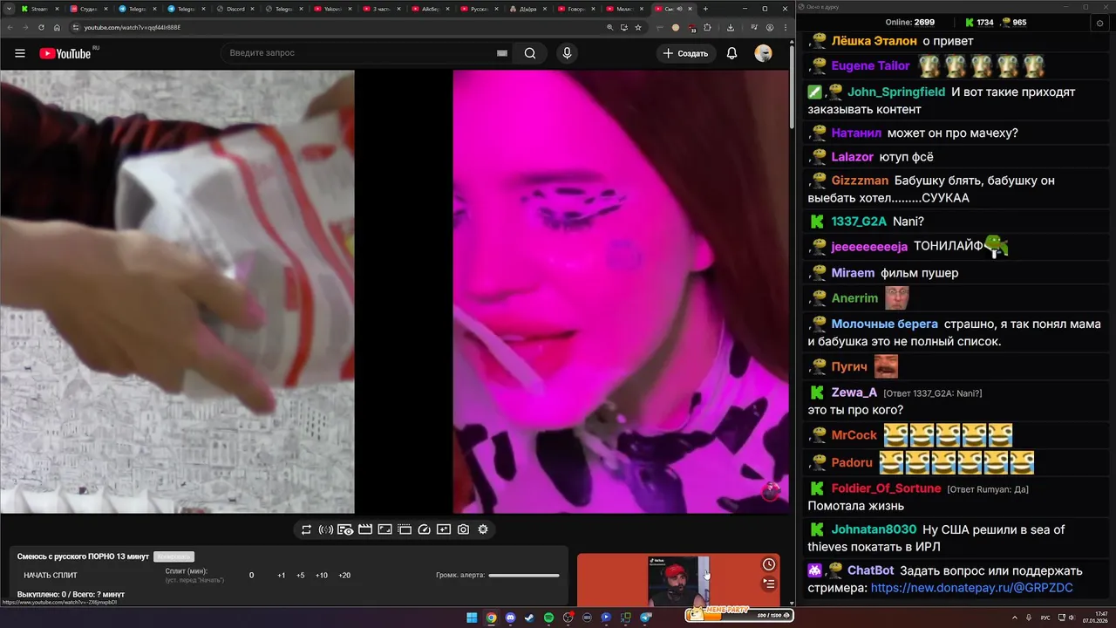Toggle the cinema mode eye icon
Screen dimensions: 1116x628
(345, 529)
